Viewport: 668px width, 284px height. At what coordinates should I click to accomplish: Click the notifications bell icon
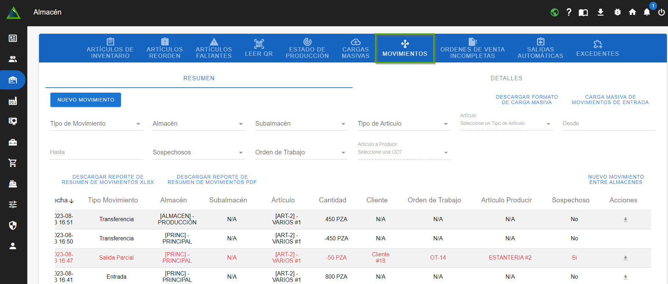[x=647, y=12]
